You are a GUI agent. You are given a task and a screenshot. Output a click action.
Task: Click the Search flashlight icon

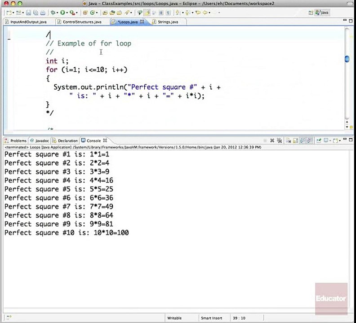coord(127,13)
